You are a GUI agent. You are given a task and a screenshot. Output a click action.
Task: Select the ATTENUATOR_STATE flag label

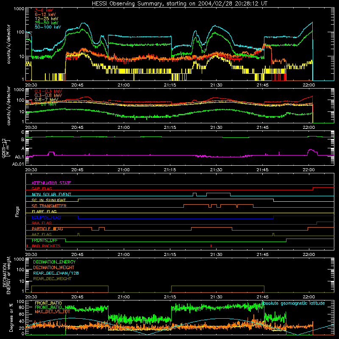pos(51,183)
